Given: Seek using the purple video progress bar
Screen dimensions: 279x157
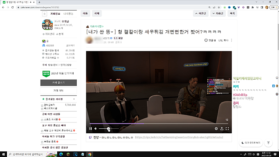Looking at the screenshot, I should click(x=159, y=124).
